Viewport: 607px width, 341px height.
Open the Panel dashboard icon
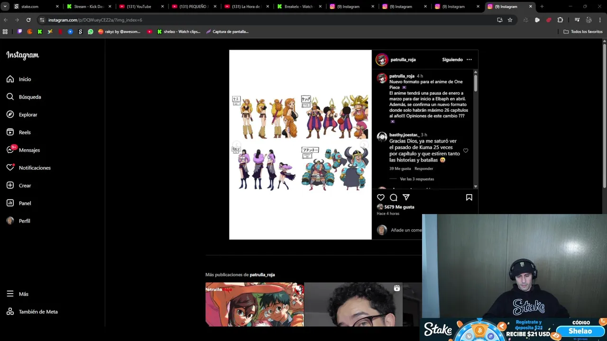10,203
